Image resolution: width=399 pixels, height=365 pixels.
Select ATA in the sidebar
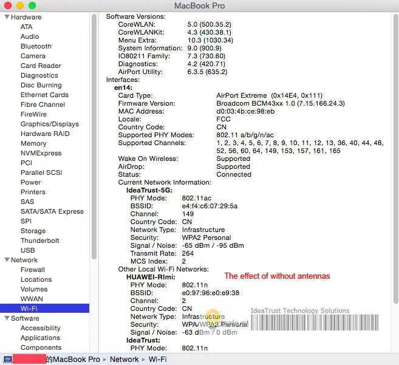pyautogui.click(x=27, y=27)
